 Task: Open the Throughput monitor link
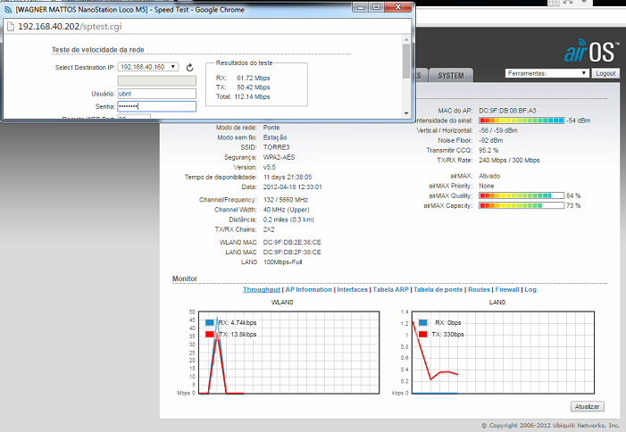(x=262, y=289)
